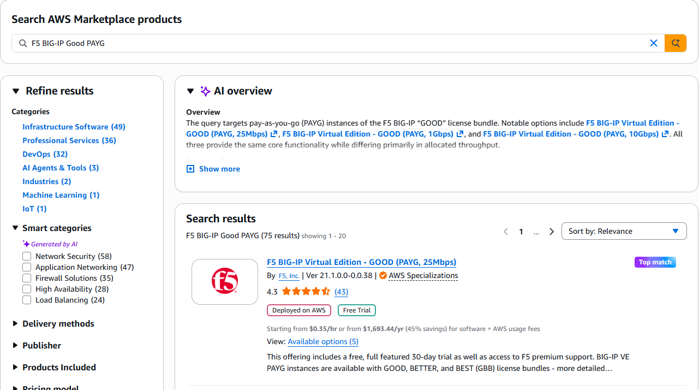699x390 pixels.
Task: Expand the Pricing model filter
Action: point(45,387)
